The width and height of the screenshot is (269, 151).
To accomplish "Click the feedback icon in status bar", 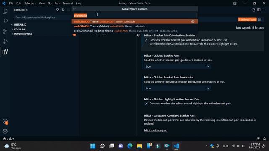I will pos(258,139).
